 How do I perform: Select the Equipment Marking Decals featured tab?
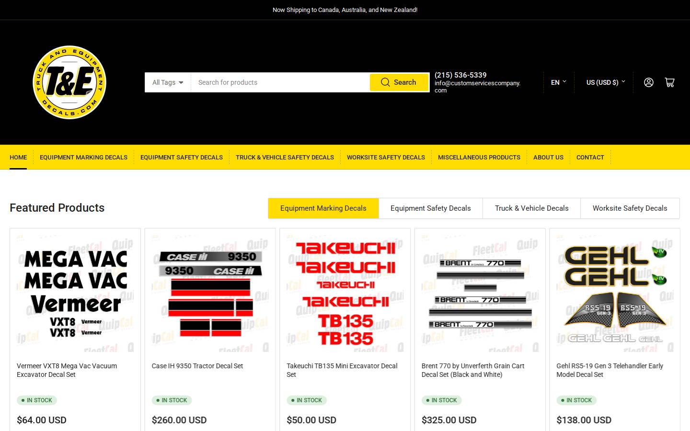tap(323, 208)
